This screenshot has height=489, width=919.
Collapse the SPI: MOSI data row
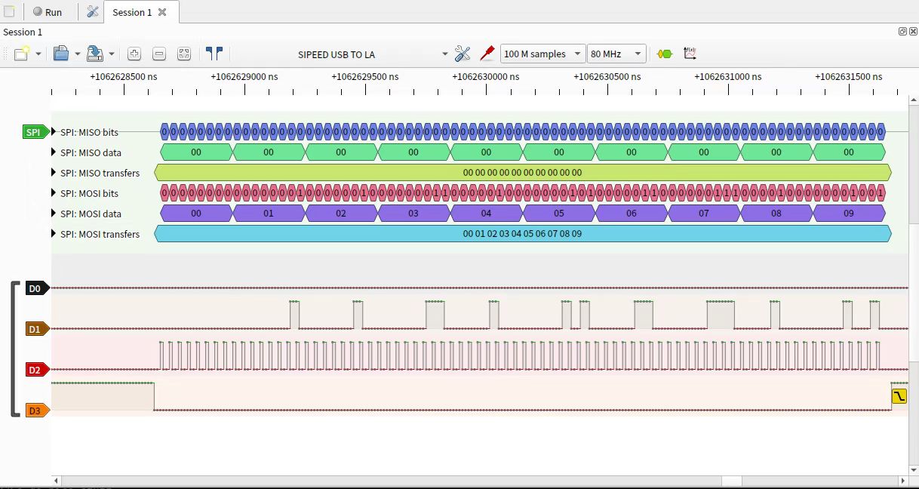click(54, 214)
